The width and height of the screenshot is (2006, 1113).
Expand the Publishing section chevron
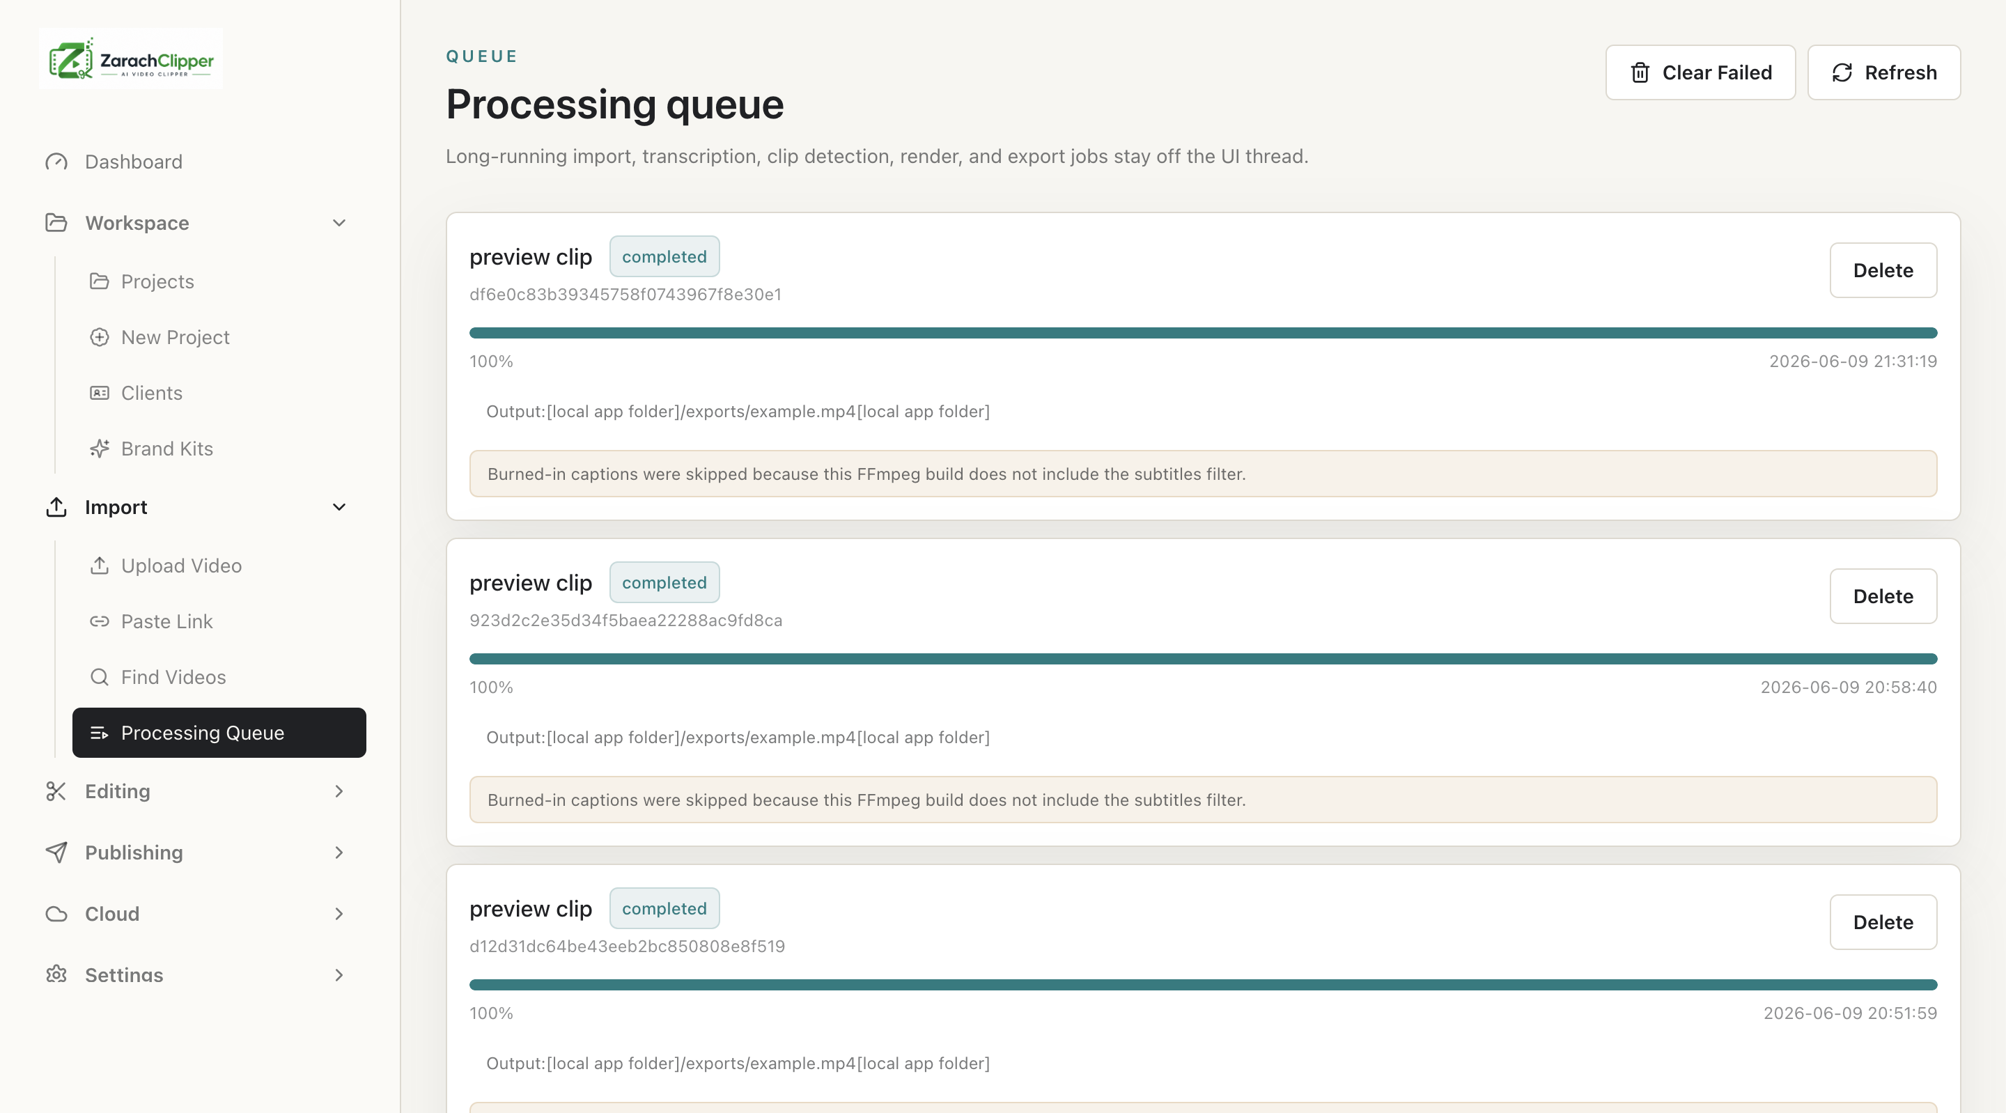pyautogui.click(x=339, y=852)
